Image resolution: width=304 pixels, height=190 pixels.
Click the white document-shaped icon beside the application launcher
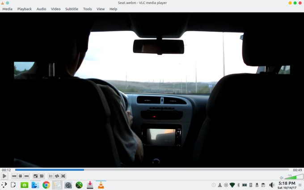tap(13, 185)
